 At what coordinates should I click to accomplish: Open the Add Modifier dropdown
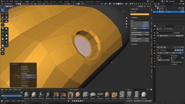pos(178,33)
